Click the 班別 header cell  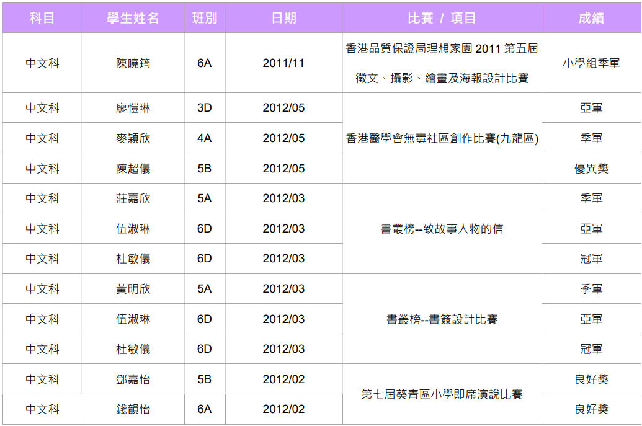click(x=204, y=19)
